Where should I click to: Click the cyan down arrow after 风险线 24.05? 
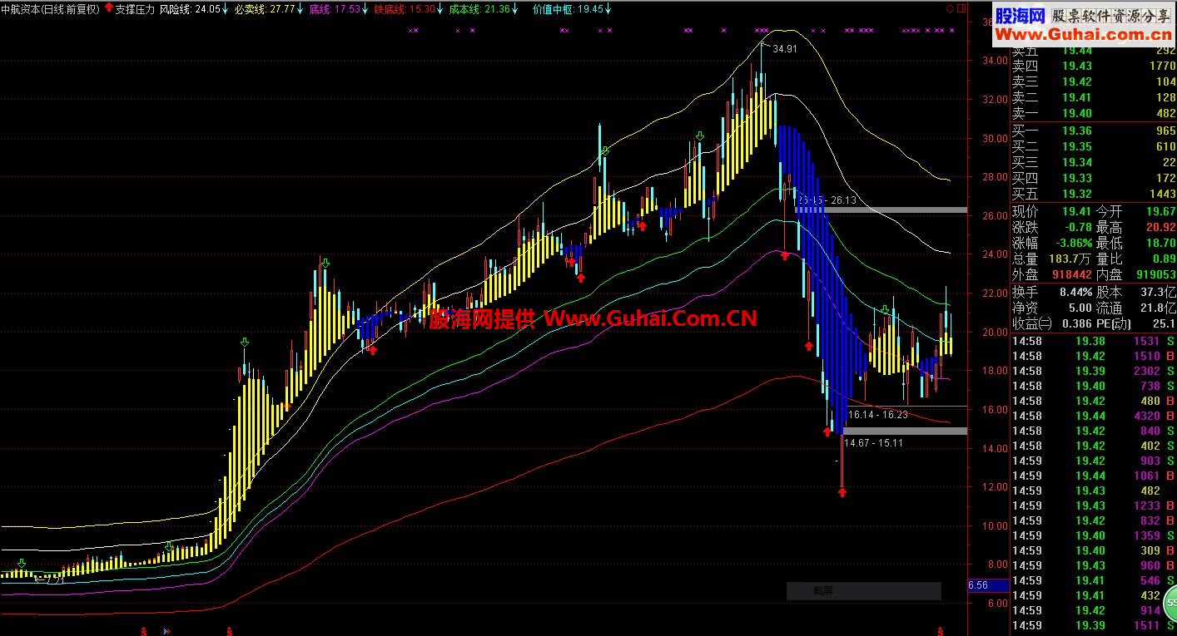[226, 9]
